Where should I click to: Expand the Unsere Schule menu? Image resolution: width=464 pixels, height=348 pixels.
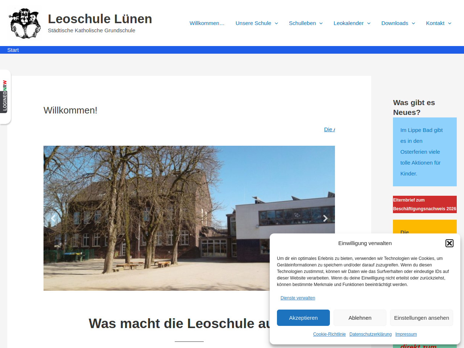257,23
